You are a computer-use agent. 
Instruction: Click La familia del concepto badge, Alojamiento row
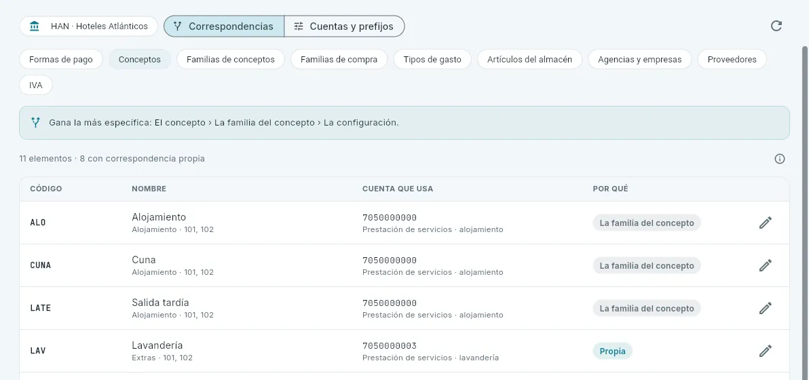point(647,223)
